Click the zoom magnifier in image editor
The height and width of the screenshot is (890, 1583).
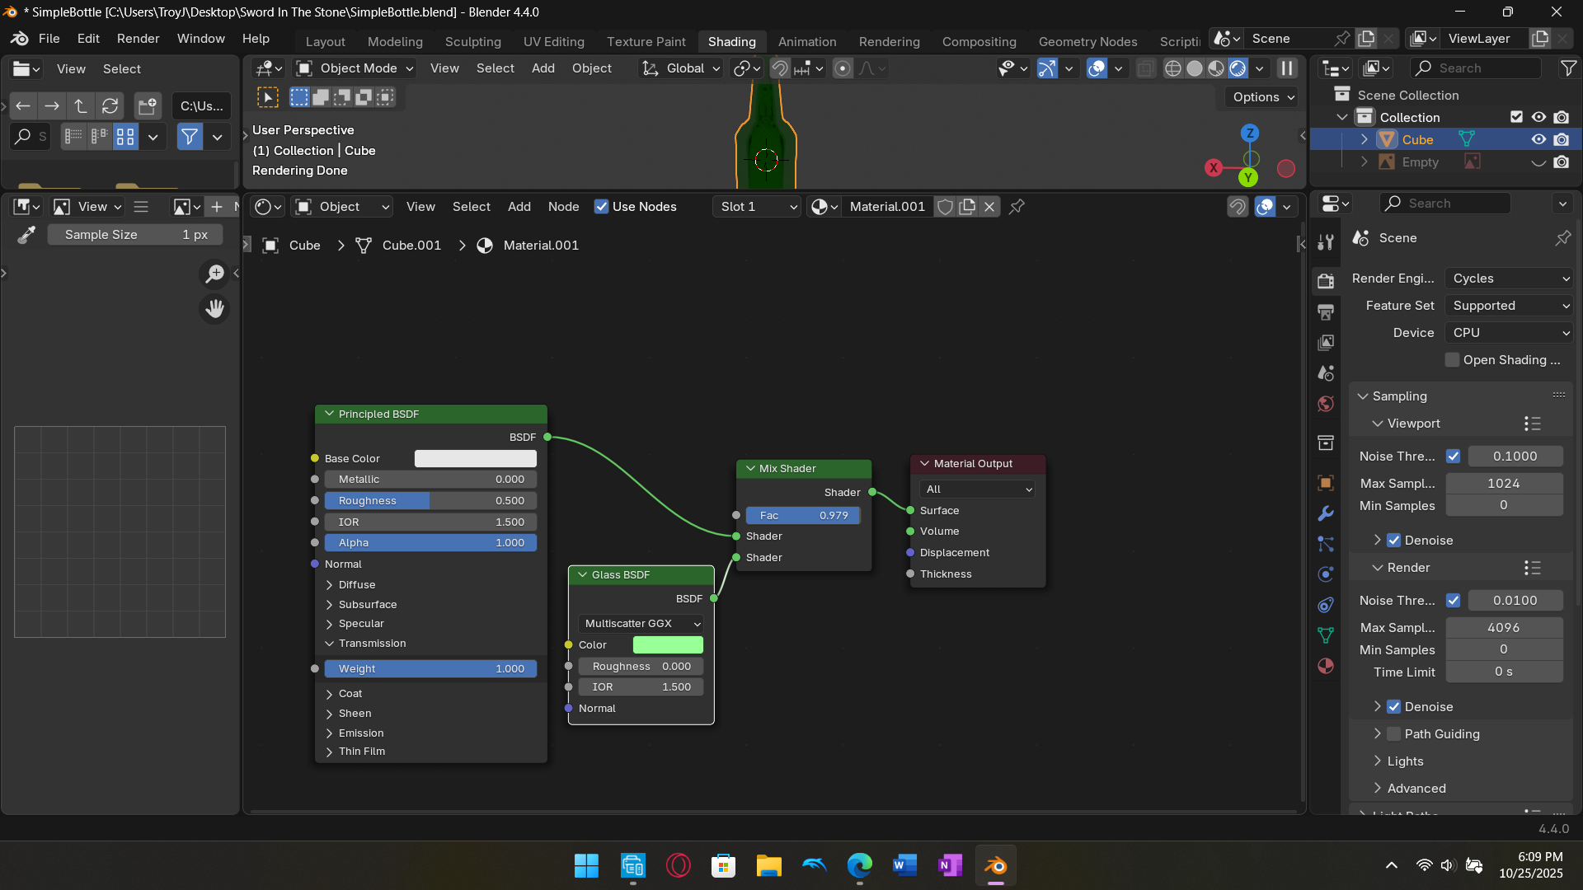(214, 274)
